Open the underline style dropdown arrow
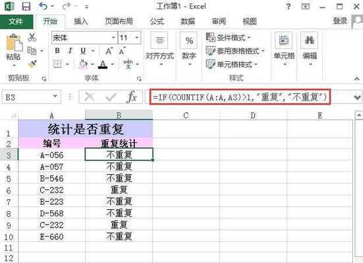The width and height of the screenshot is (363, 263). point(93,51)
